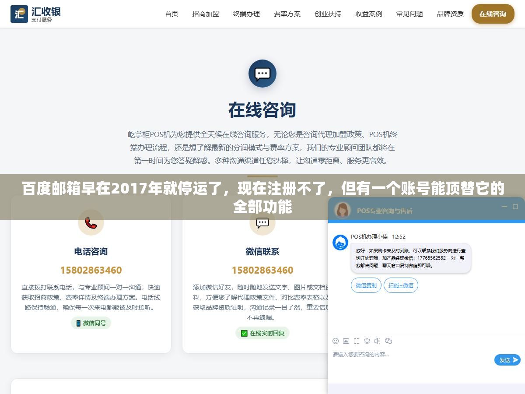Click the woman avatar in chat header
Viewport: 525px width, 394px height.
point(343,210)
